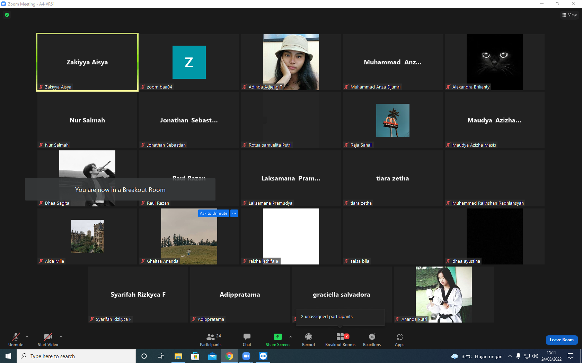Click Ask to Unmute on Ghaitsa Ananda
Screen dimensions: 582x363
coord(213,213)
